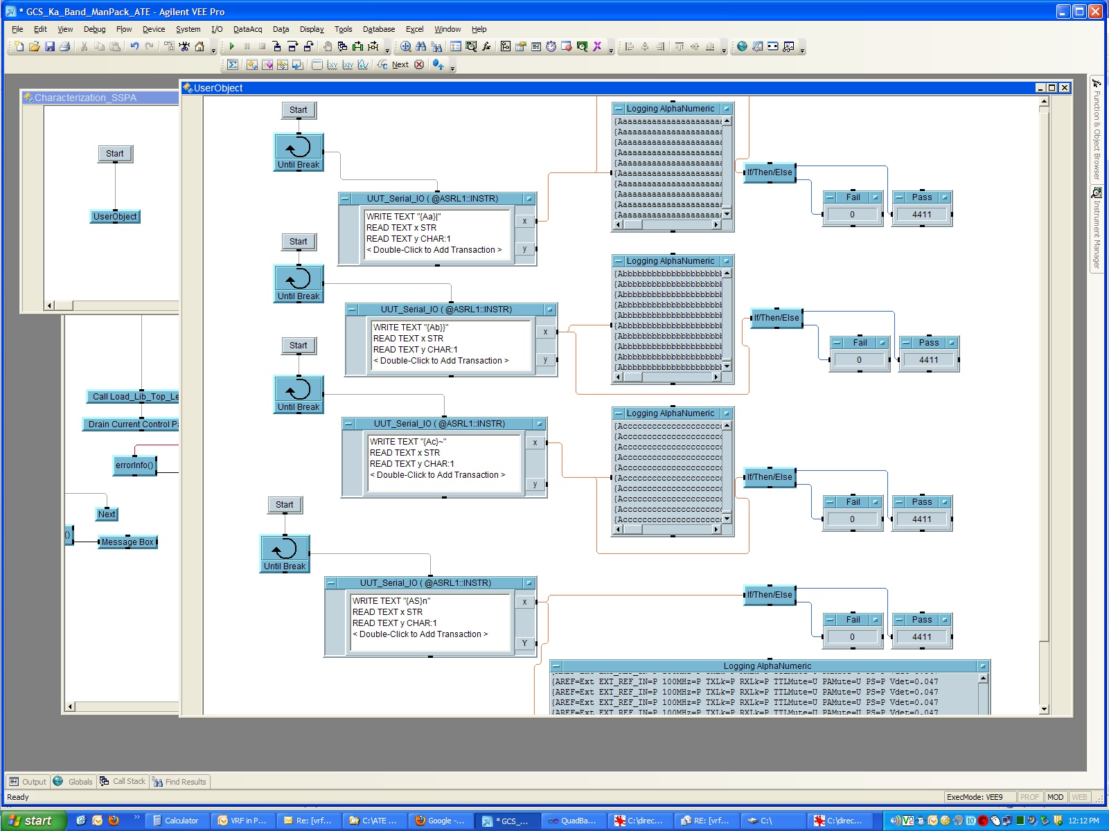Click the print icon in the toolbar
Screen dimensions: 1109x831
[64, 46]
